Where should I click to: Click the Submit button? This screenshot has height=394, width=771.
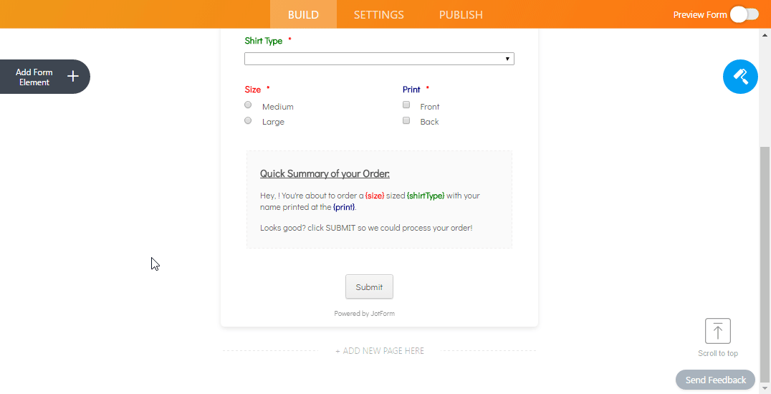click(369, 287)
